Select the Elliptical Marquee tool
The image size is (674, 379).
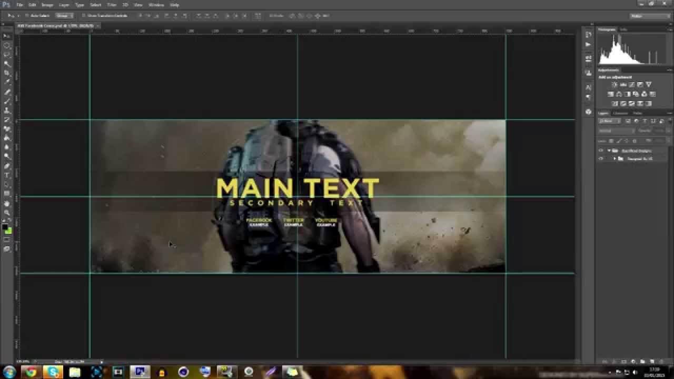tap(7, 45)
